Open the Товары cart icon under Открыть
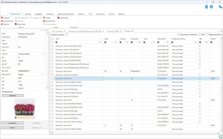The image size is (223, 139). (x=2, y=18)
